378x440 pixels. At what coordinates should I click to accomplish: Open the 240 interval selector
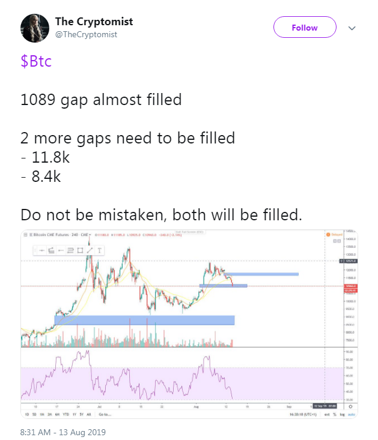pyautogui.click(x=76, y=235)
